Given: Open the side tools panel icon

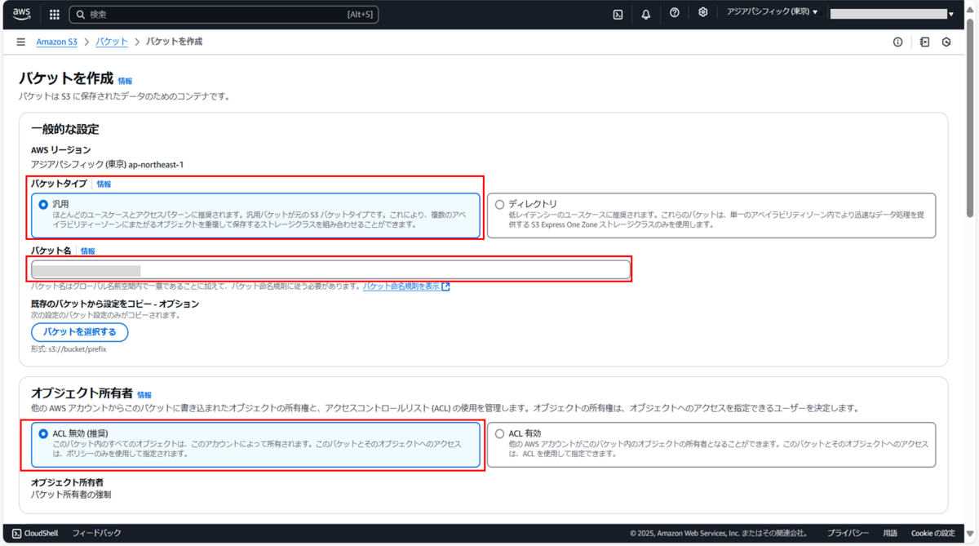Looking at the screenshot, I should point(924,42).
